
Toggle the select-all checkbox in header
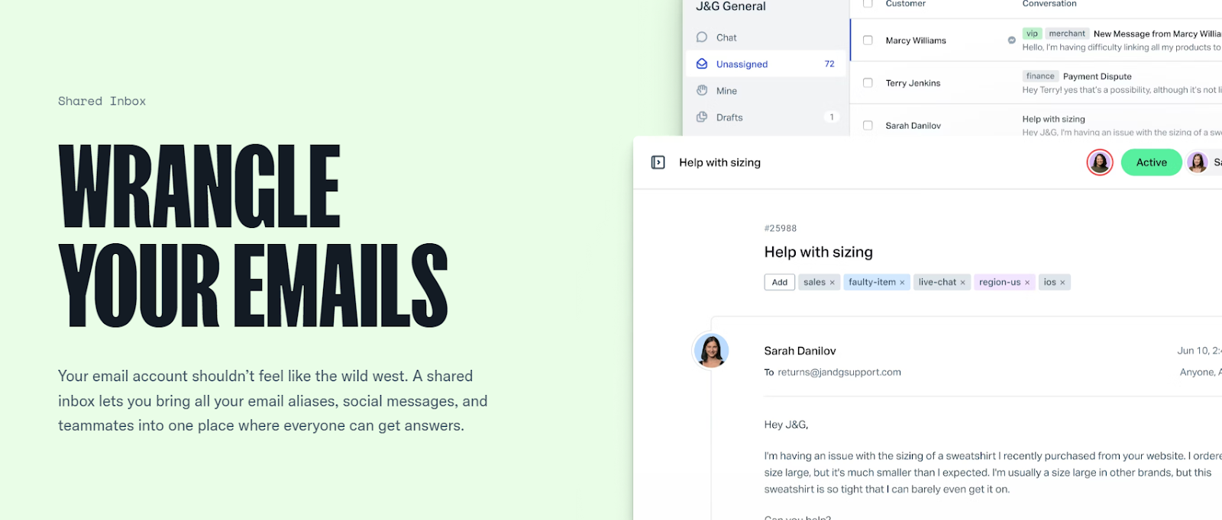[868, 4]
